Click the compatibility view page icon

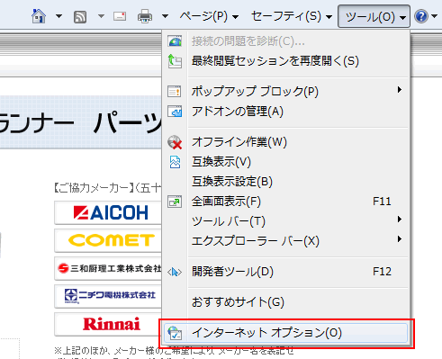[175, 162]
